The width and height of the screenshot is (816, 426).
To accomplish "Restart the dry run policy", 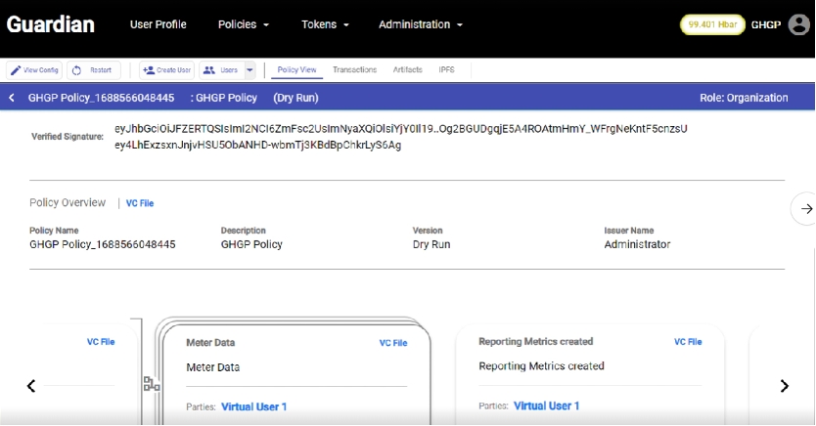I will tap(94, 70).
